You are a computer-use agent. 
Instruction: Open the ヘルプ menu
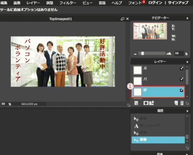[117, 3]
